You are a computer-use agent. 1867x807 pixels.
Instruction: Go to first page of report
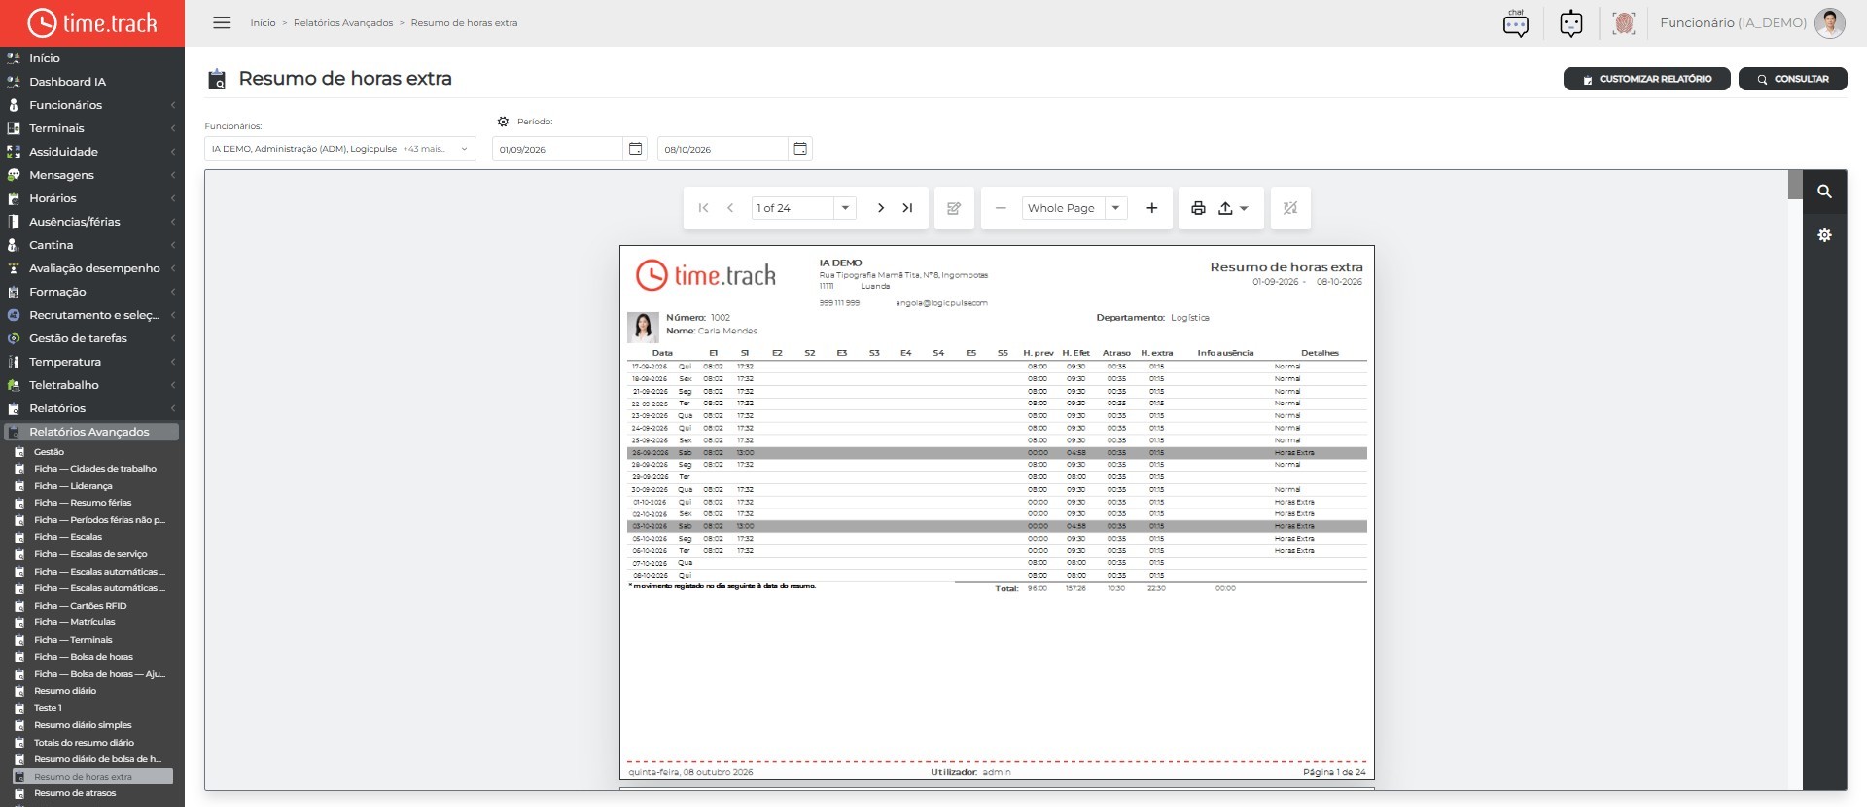pyautogui.click(x=703, y=208)
